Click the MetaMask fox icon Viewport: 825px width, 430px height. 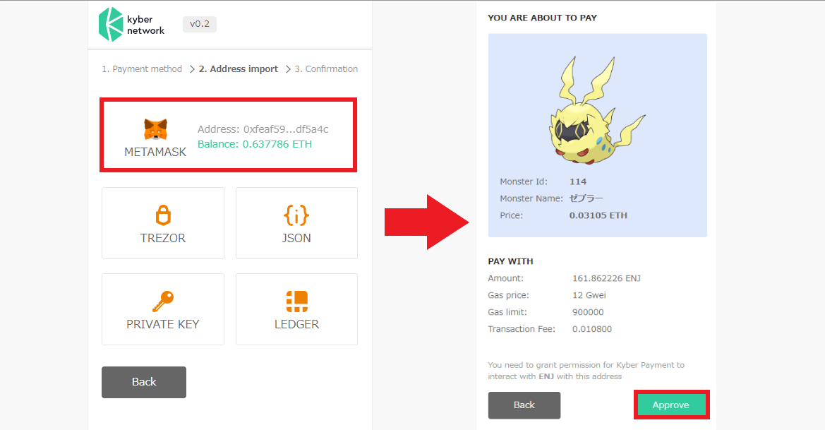155,129
